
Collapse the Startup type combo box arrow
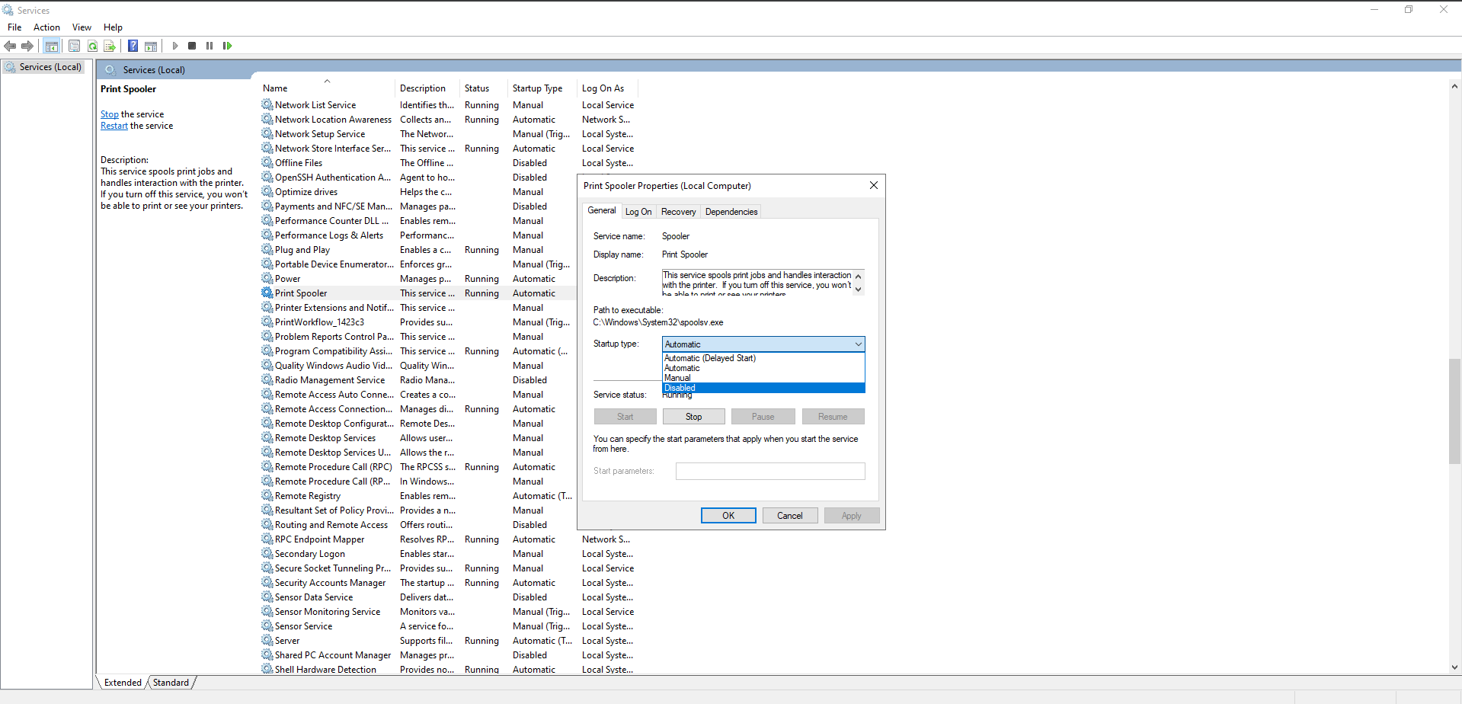point(858,344)
